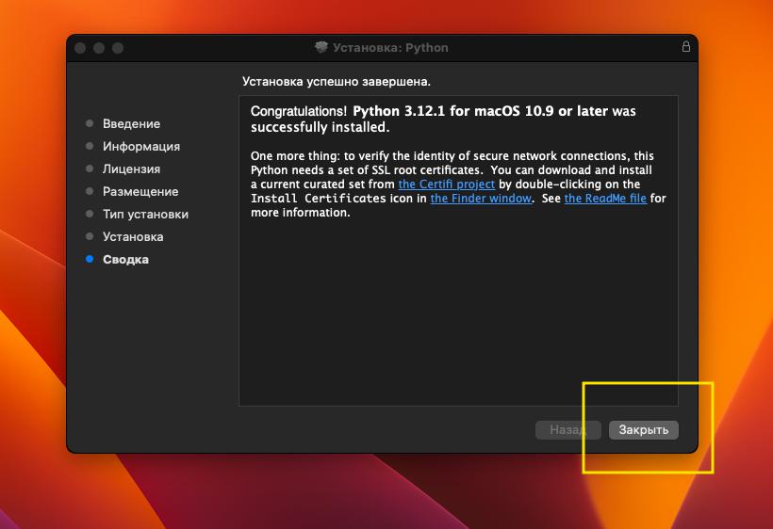Click the lock icon in title bar
773x529 pixels.
pyautogui.click(x=685, y=47)
